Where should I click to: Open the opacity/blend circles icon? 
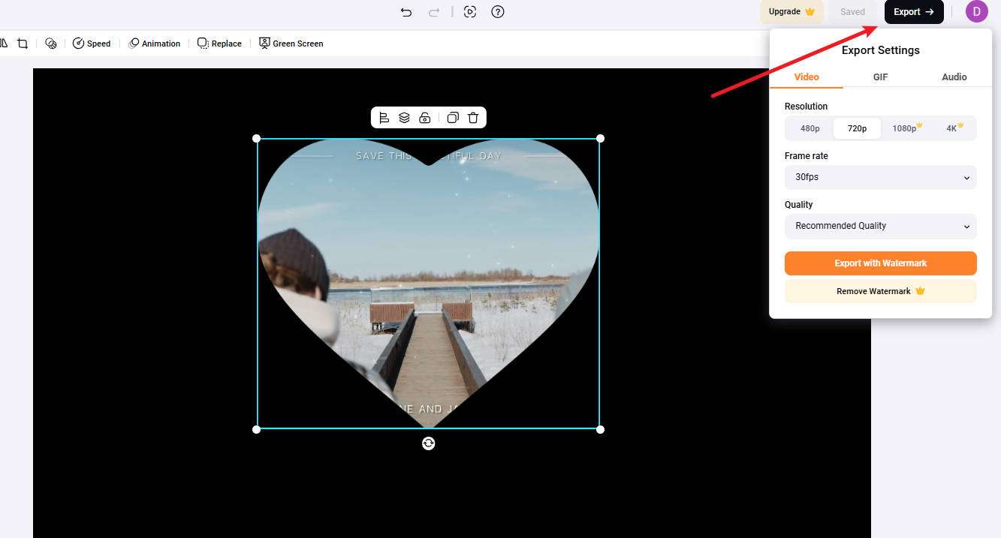pos(51,44)
